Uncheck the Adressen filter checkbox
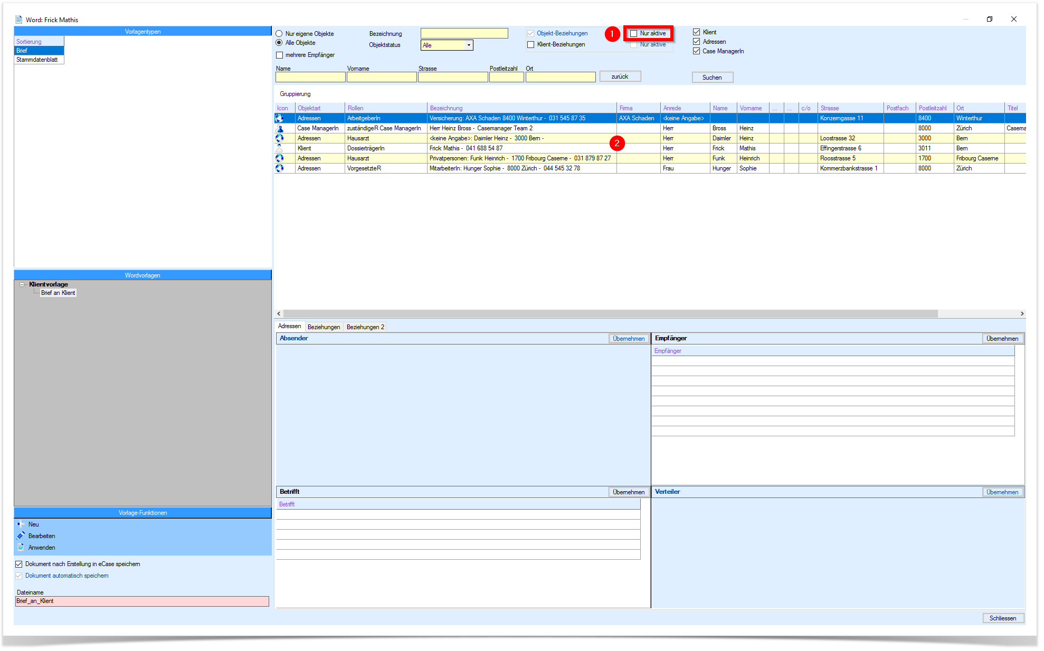The width and height of the screenshot is (1044, 651). [x=696, y=42]
